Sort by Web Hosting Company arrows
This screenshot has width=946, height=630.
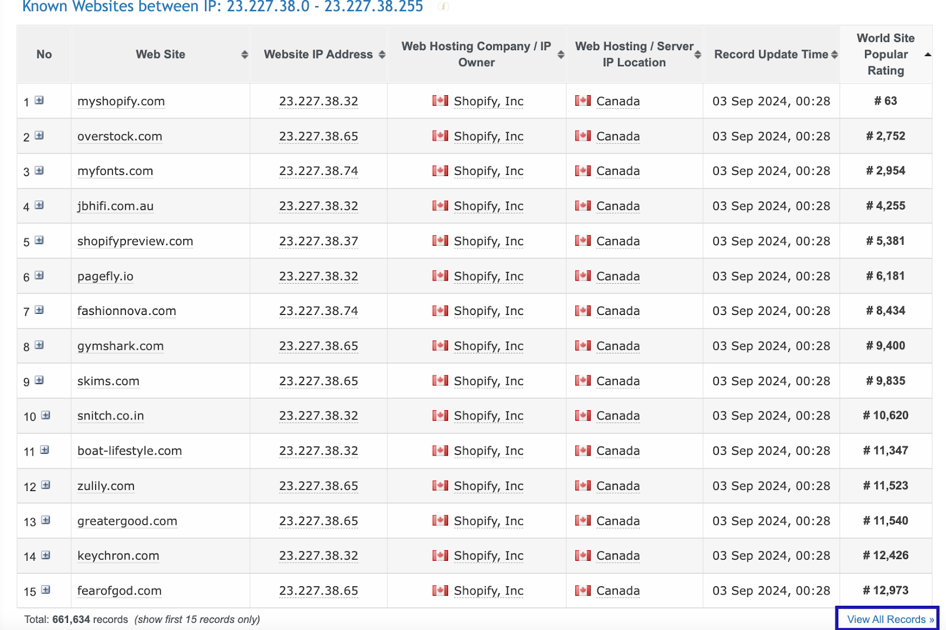561,54
